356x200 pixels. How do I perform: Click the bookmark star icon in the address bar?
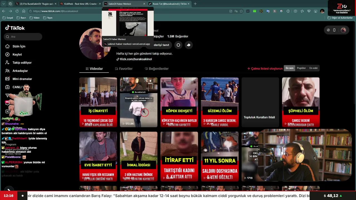click(241, 11)
